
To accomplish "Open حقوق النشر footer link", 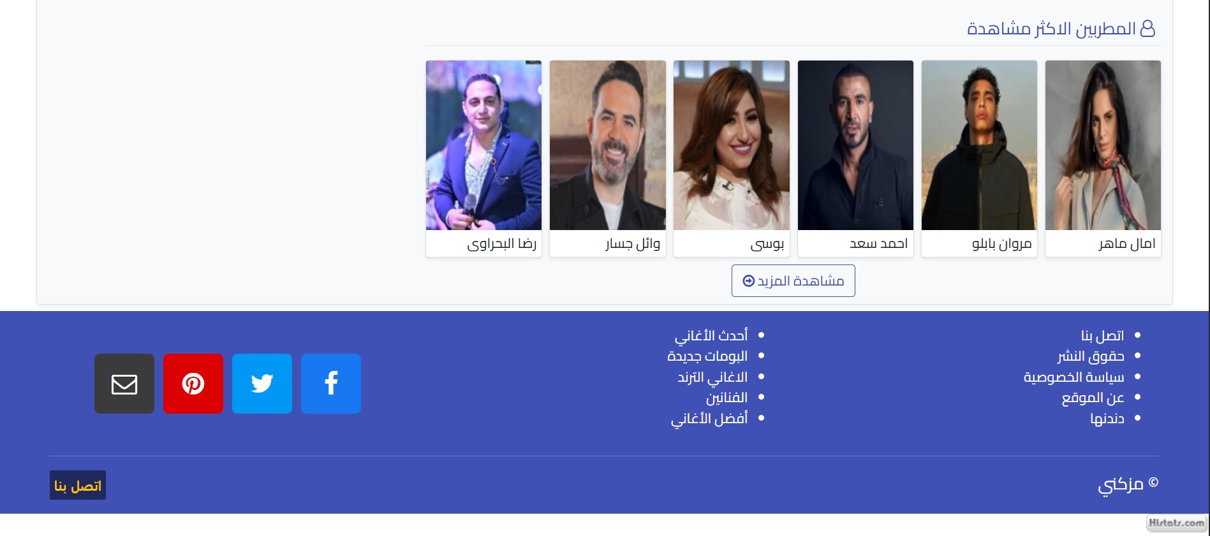I will (1091, 356).
